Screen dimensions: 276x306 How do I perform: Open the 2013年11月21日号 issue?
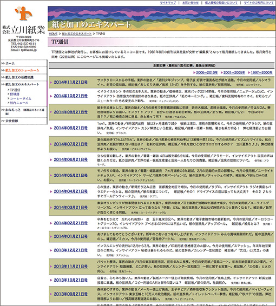click(71, 267)
